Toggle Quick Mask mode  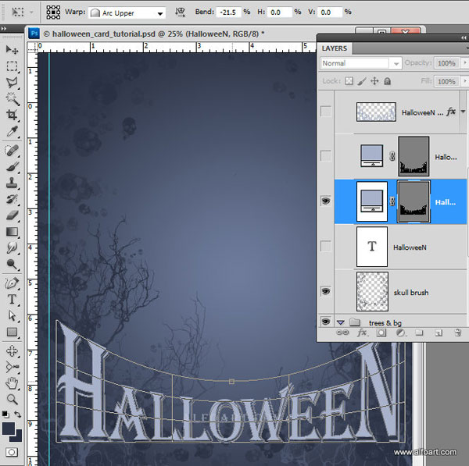[x=12, y=452]
